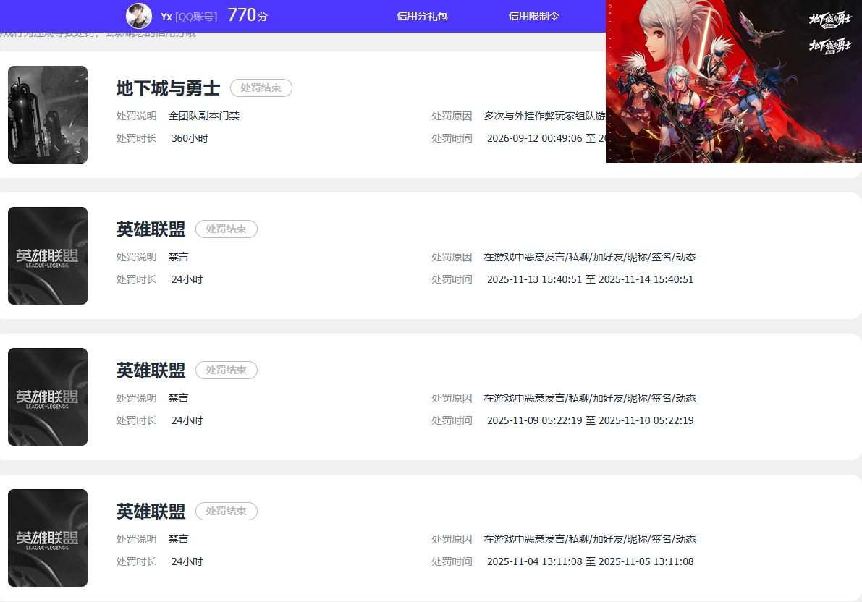Image resolution: width=862 pixels, height=602 pixels.
Task: Click the time range starting 2025-11-04 13:11:08
Action: tap(591, 562)
